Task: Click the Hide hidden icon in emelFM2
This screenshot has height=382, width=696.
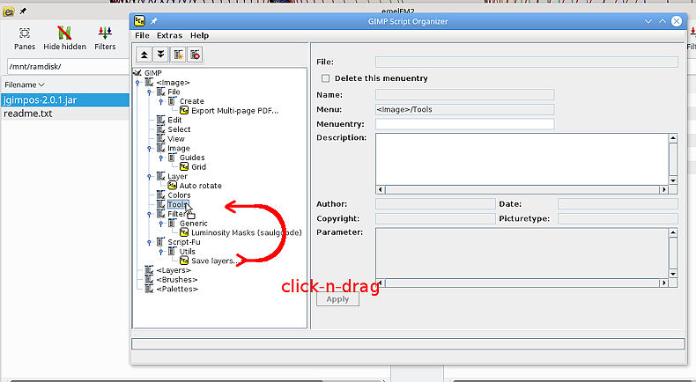Action: coord(64,33)
